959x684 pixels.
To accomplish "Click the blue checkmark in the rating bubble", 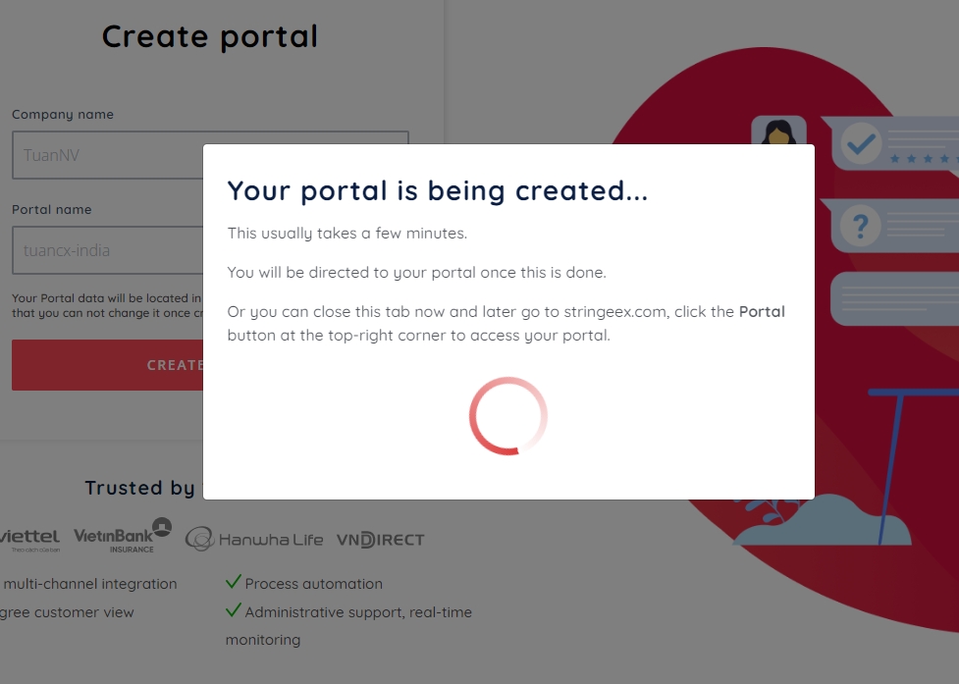I will (x=861, y=145).
